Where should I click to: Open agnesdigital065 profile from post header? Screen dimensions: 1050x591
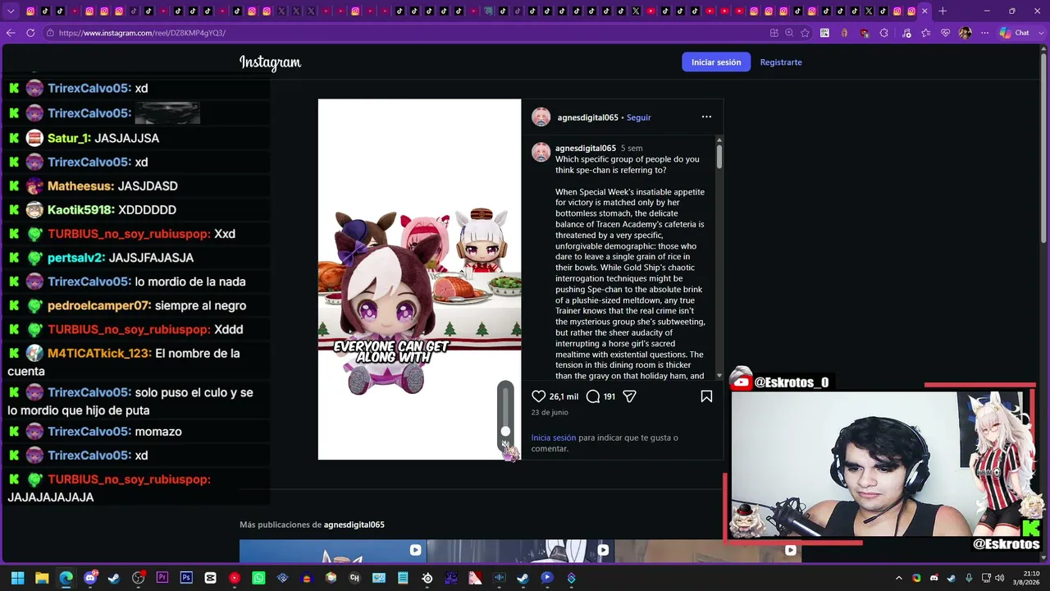click(x=587, y=117)
